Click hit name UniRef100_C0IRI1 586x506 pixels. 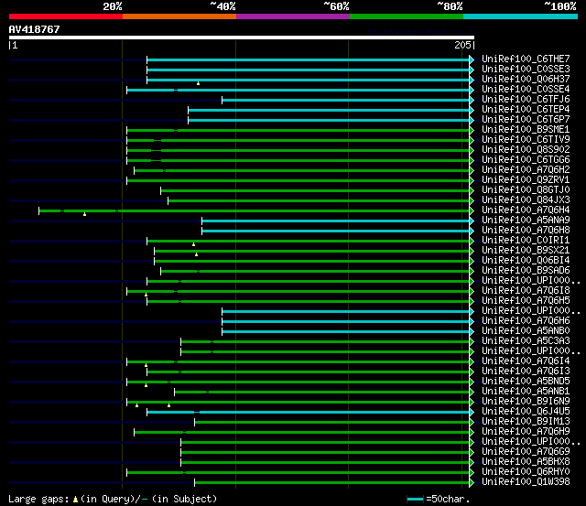pos(526,241)
